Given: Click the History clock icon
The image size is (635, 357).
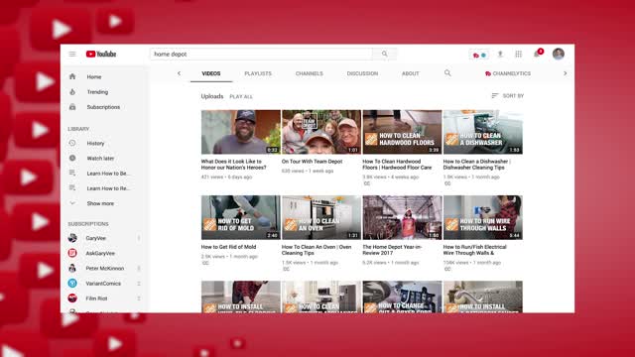Looking at the screenshot, I should [x=72, y=143].
